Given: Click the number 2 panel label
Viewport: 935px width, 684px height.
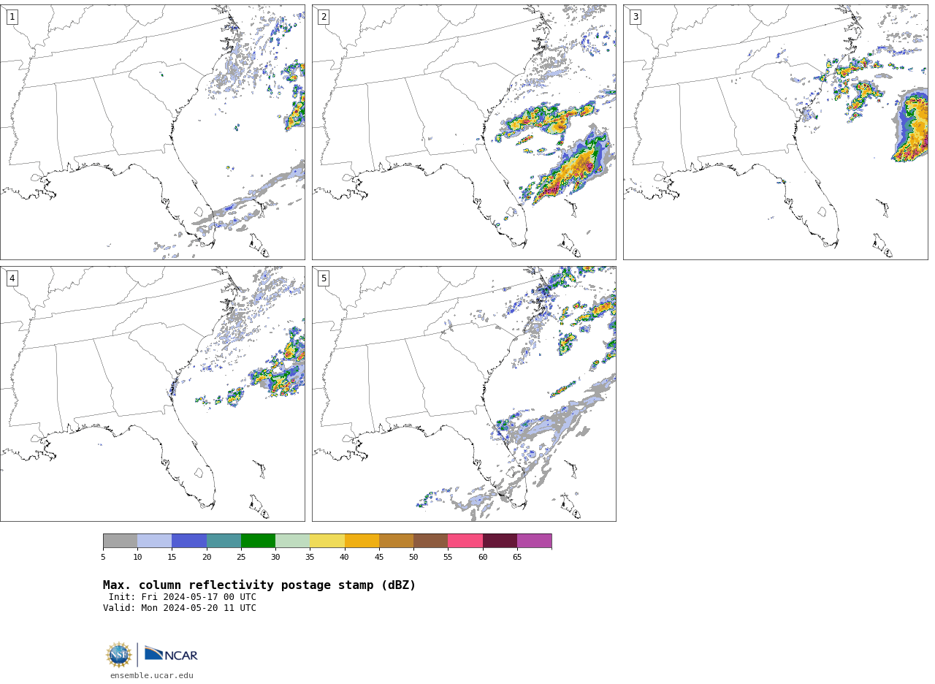Looking at the screenshot, I should pos(324,17).
